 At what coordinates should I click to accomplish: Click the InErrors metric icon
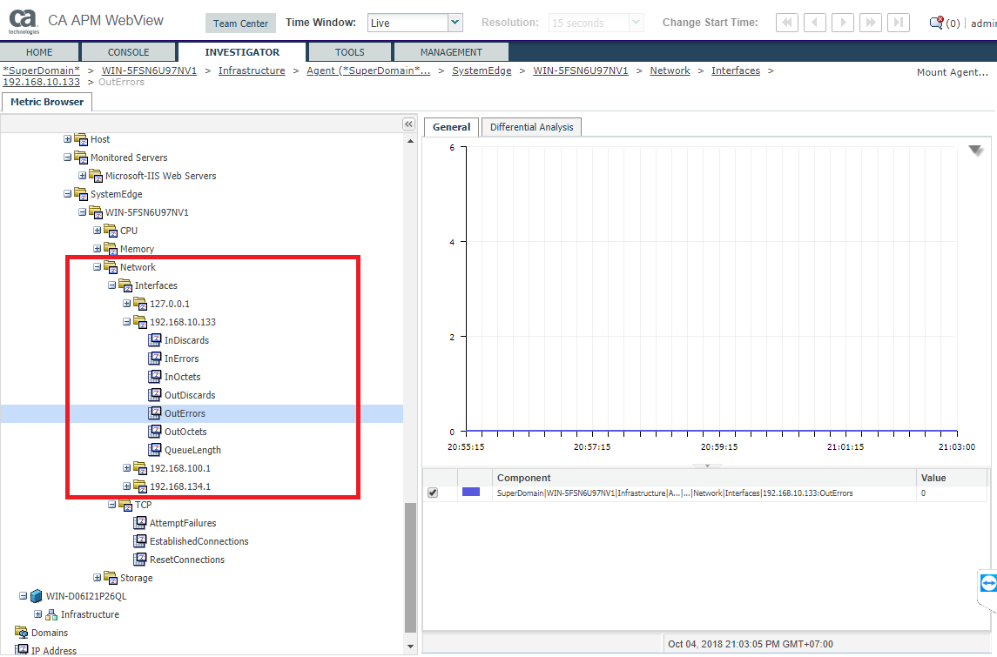pyautogui.click(x=154, y=359)
